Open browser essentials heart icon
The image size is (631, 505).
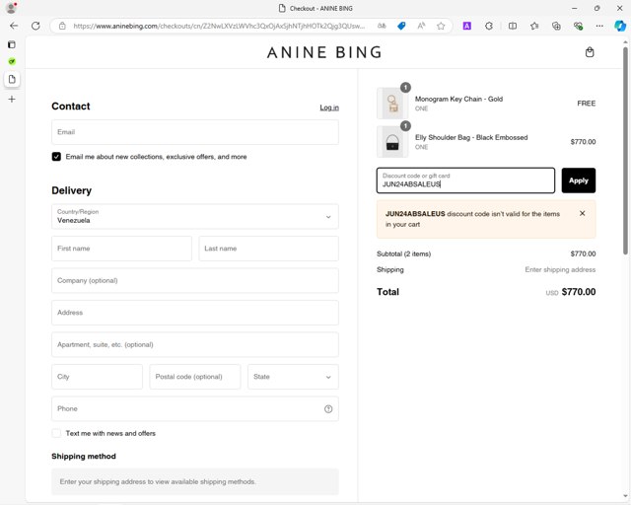pos(578,26)
